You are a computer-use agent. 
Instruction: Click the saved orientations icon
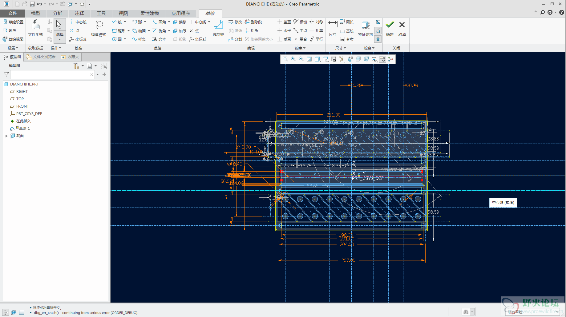[x=326, y=59]
